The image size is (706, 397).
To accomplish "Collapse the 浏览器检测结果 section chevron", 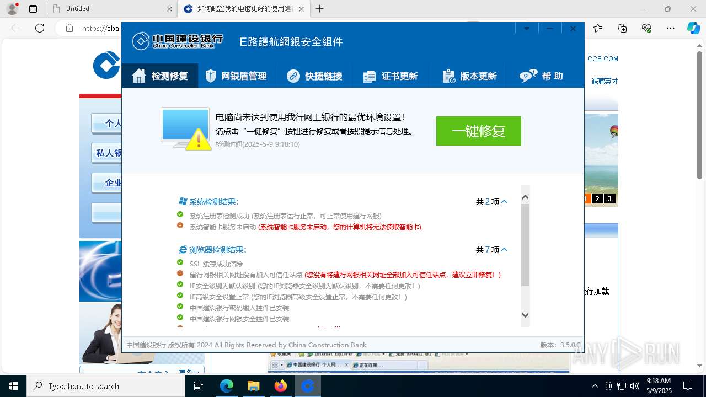I will click(x=504, y=250).
